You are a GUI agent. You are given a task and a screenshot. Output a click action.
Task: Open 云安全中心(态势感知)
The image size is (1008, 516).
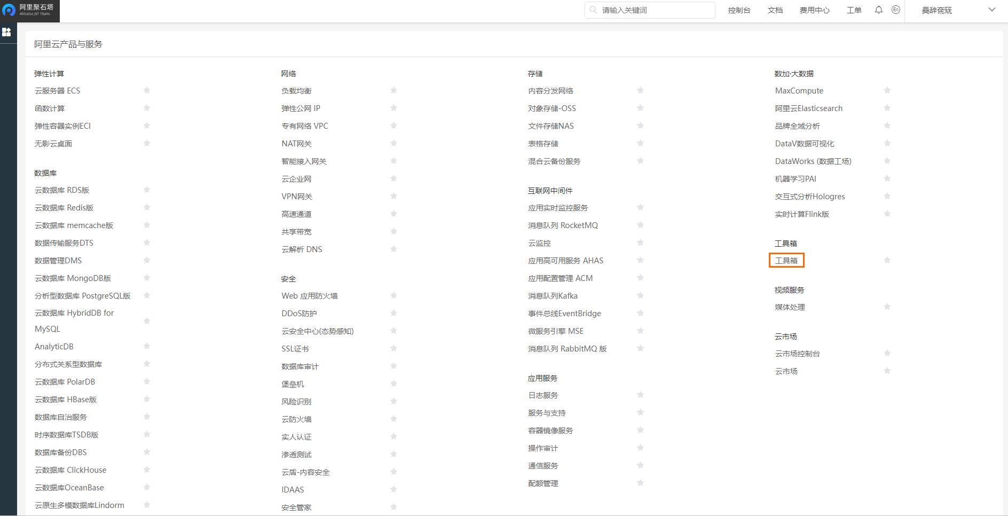[318, 331]
